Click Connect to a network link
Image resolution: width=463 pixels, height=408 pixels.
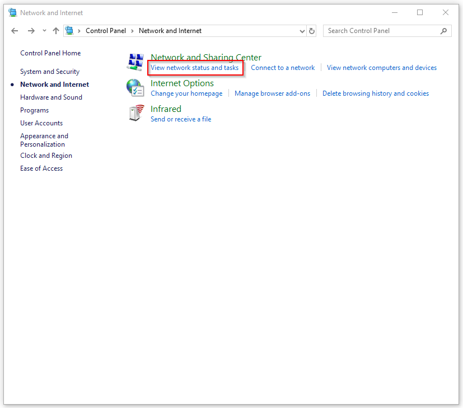pyautogui.click(x=283, y=68)
